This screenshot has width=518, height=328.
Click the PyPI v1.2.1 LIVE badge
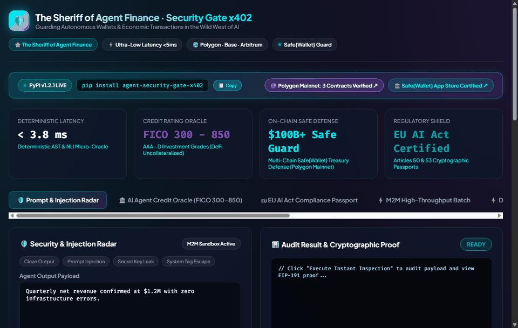pos(45,86)
